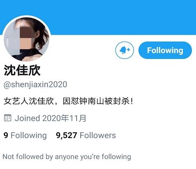
Task: Click the number 9 in the following count
Action: coord(6,135)
